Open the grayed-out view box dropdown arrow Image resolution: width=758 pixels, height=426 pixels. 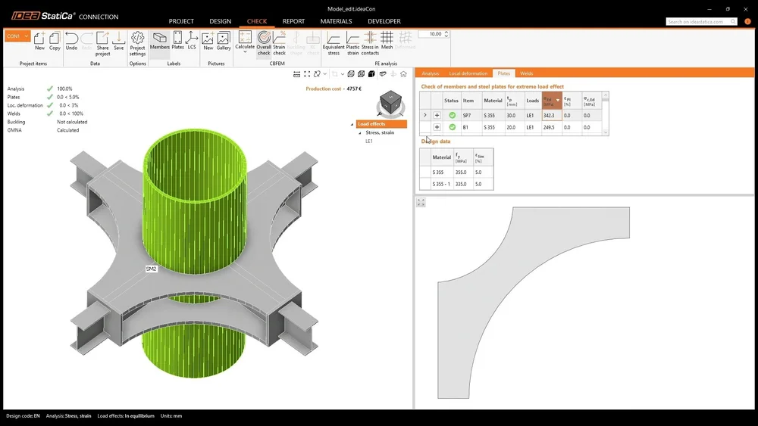click(x=343, y=74)
